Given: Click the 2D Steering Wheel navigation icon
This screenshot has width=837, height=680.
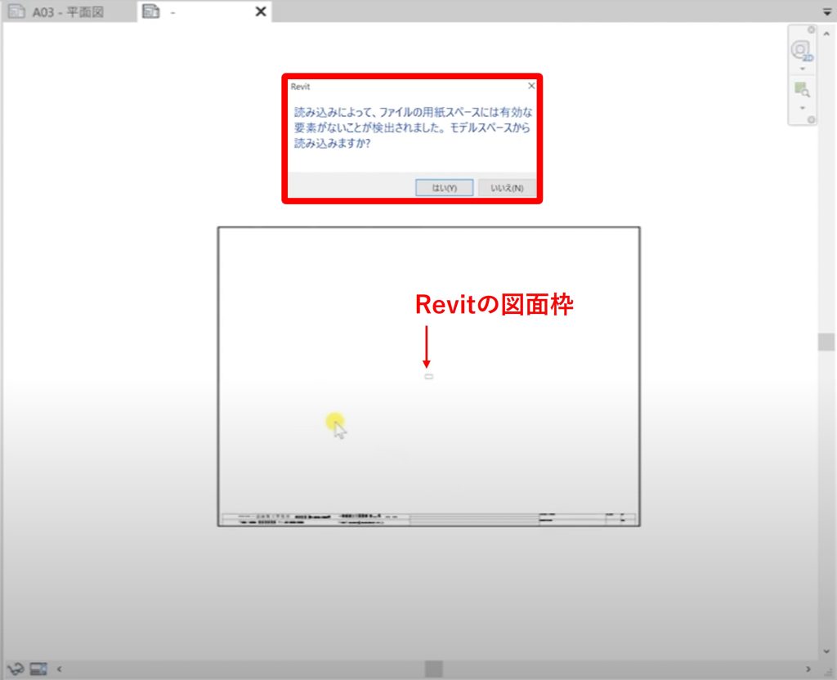Looking at the screenshot, I should pyautogui.click(x=801, y=51).
